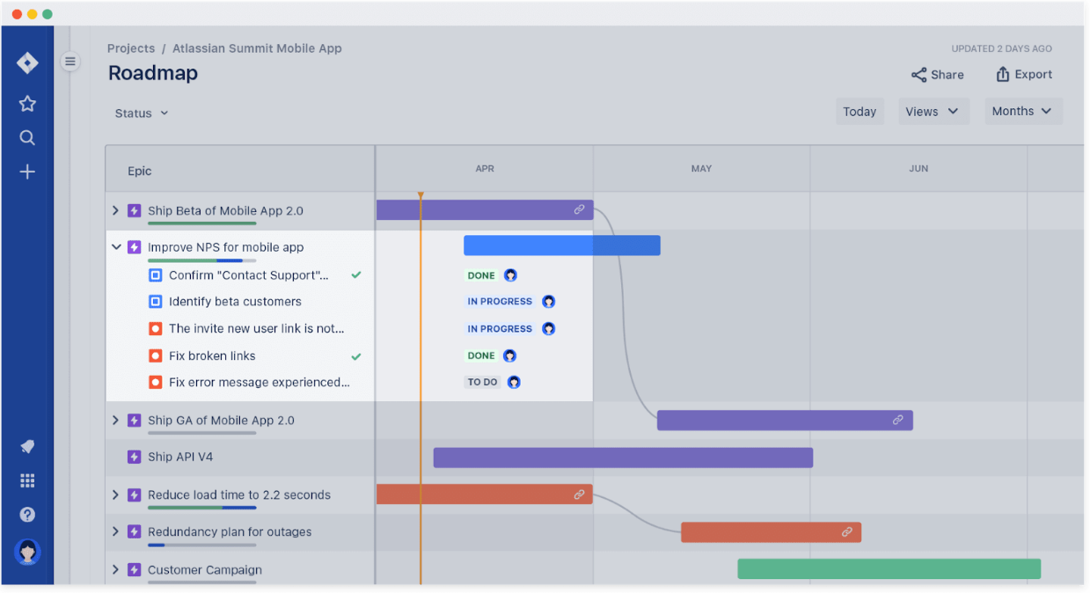Click the epic icon beside Customer Campaign

click(x=135, y=570)
